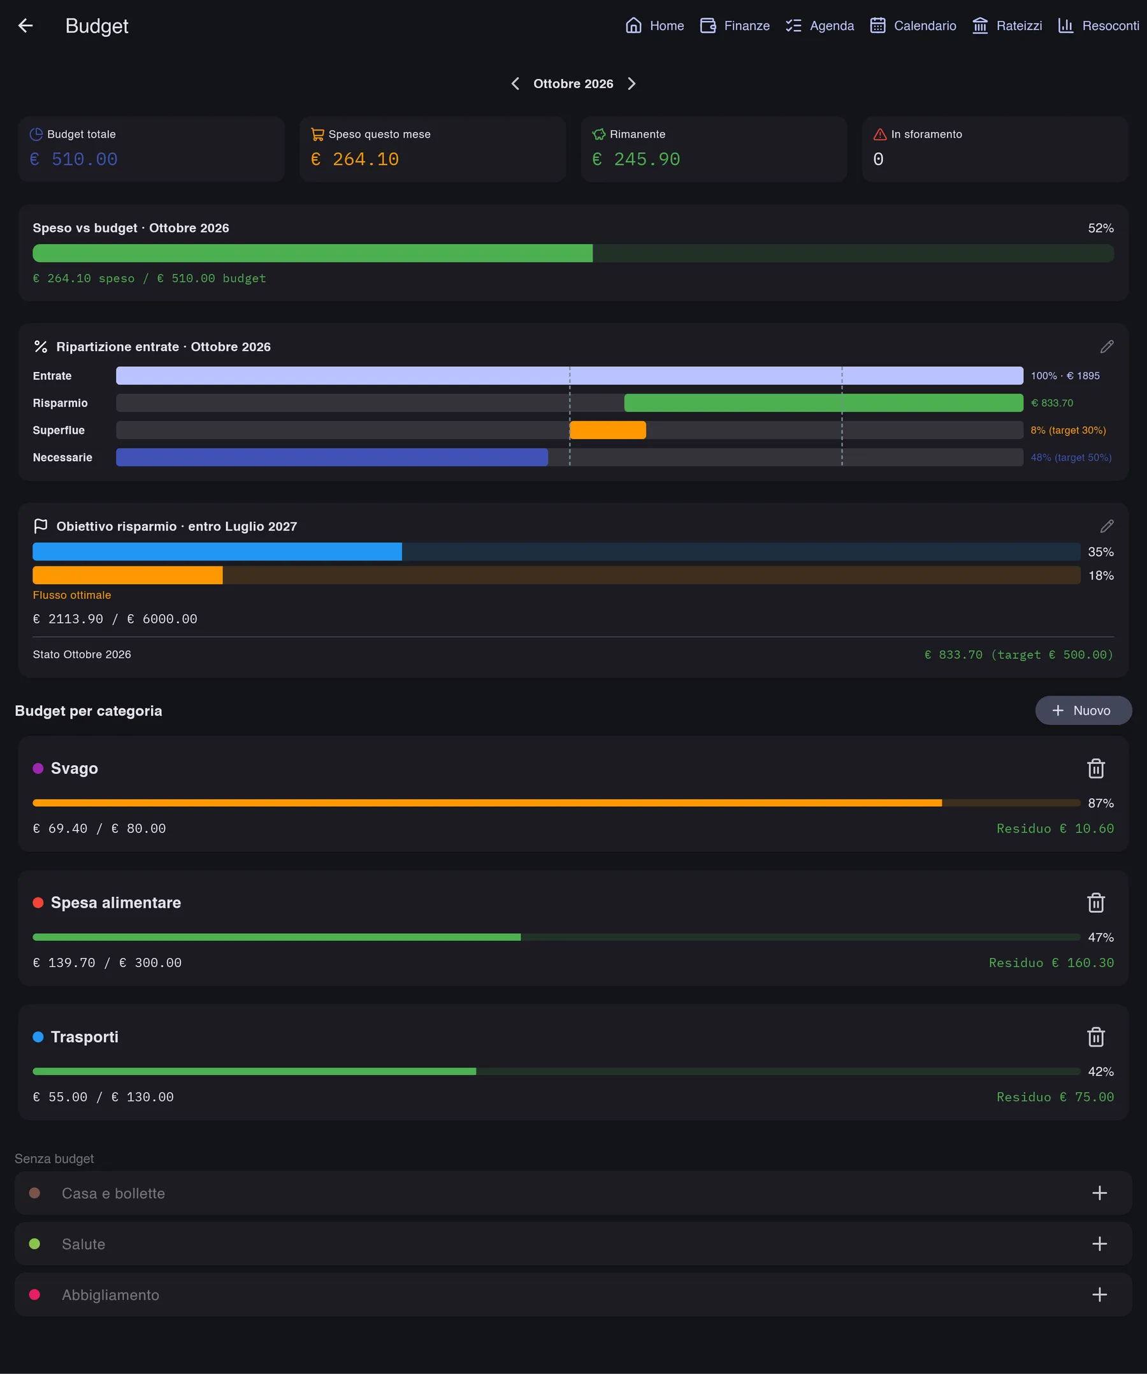Click the Trasporti progress bar
The width and height of the screenshot is (1147, 1374).
point(556,1071)
